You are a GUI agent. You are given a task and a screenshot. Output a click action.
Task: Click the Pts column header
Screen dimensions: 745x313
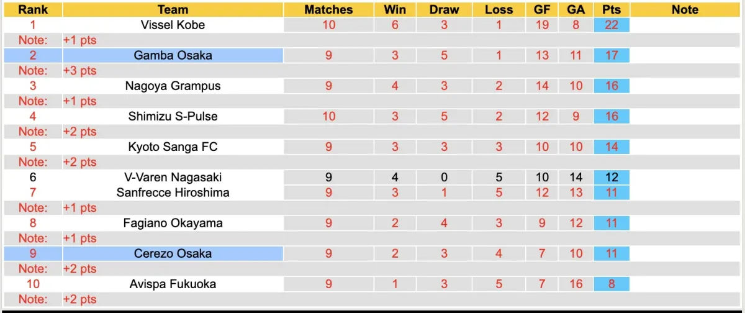[612, 10]
